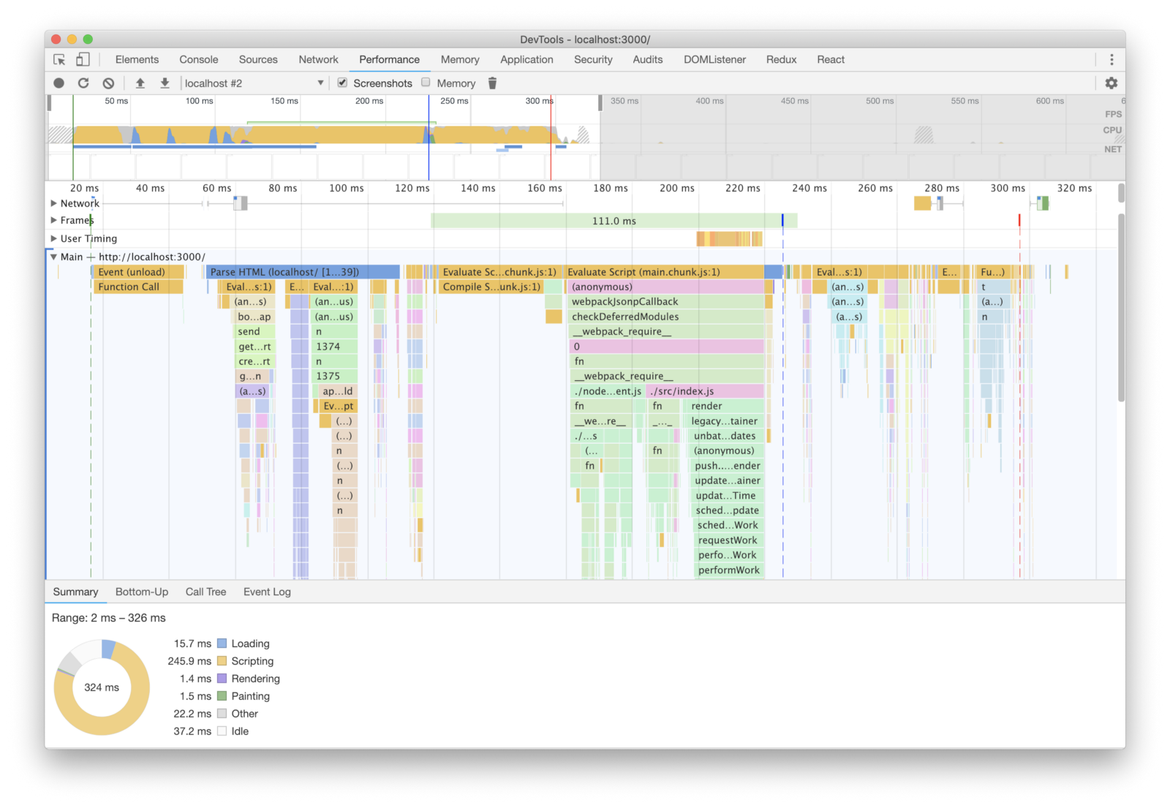This screenshot has height=808, width=1170.
Task: Click the load profile upload arrow
Action: point(140,83)
